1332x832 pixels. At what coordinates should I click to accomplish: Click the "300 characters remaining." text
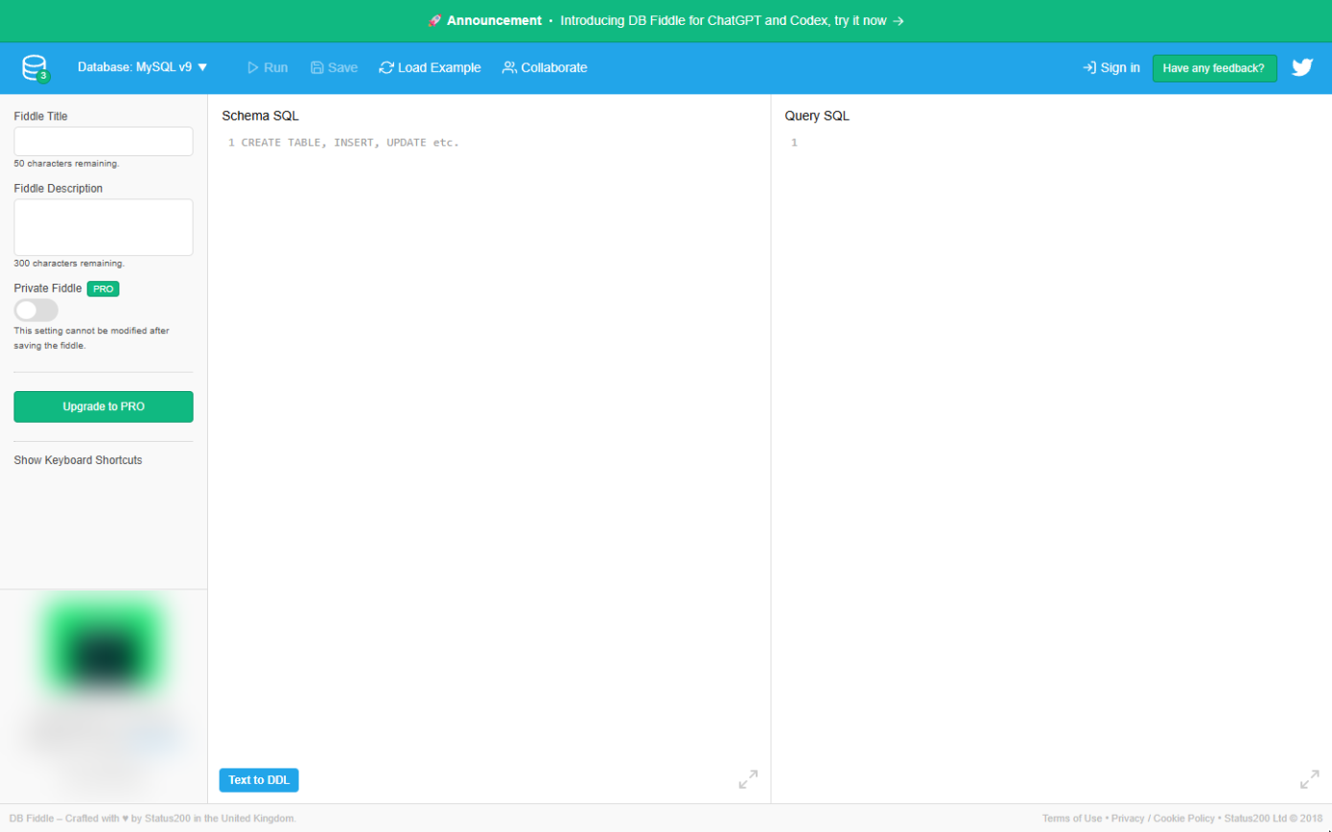(69, 264)
